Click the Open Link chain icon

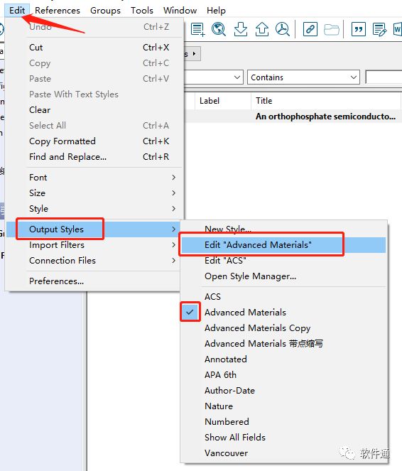(x=310, y=29)
